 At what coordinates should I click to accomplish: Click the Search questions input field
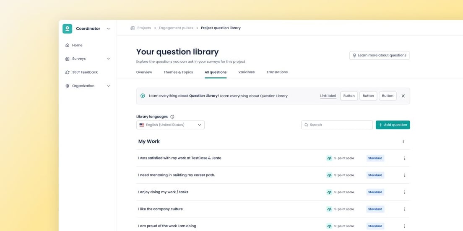tap(337, 125)
